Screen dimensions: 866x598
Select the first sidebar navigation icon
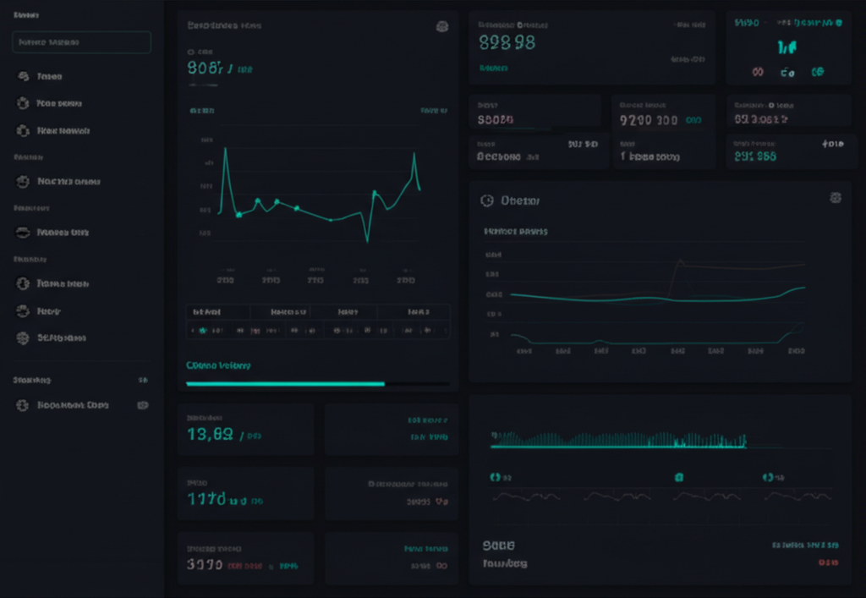coord(23,76)
